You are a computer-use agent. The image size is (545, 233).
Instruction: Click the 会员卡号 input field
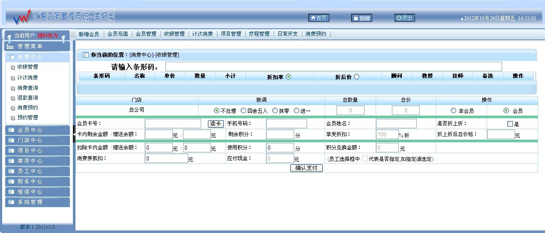click(173, 124)
